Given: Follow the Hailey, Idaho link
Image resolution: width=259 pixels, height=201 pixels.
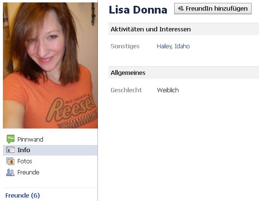Looking at the screenshot, I should 173,46.
